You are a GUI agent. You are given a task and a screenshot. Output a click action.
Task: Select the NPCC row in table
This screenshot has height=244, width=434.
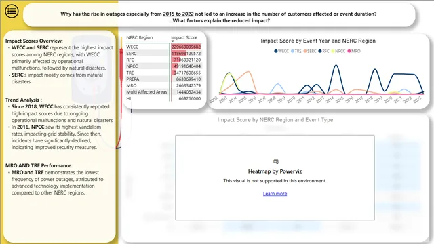click(163, 66)
